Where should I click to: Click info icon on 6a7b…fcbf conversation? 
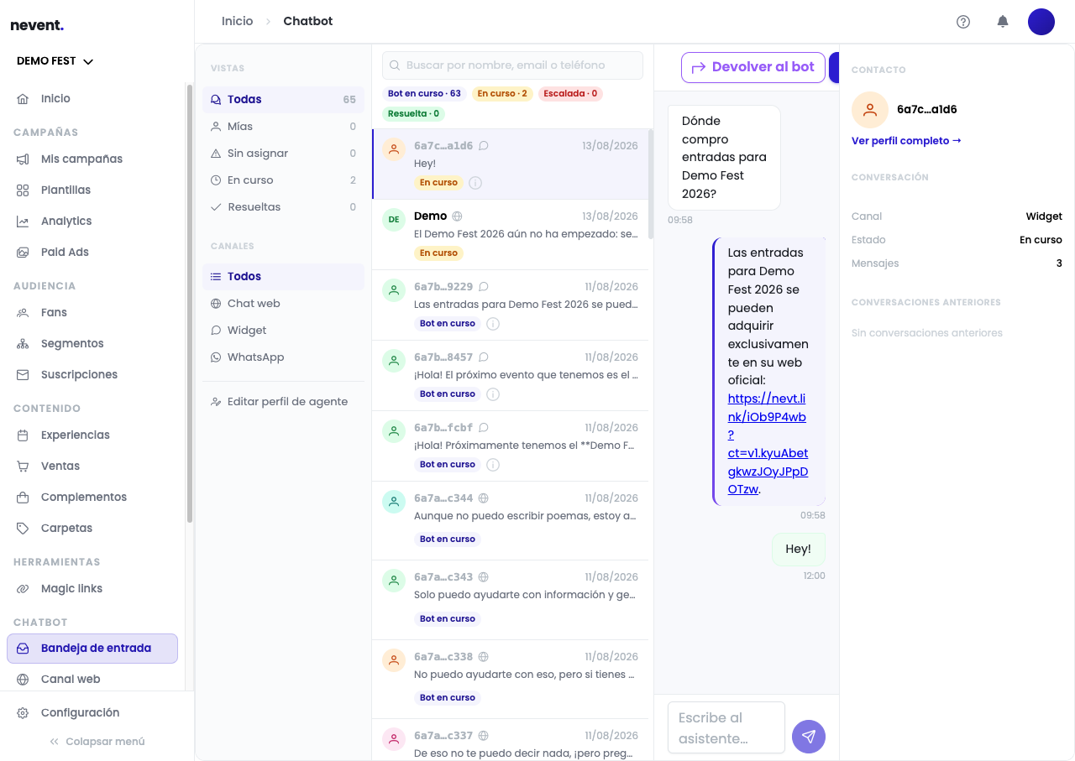pyautogui.click(x=493, y=465)
